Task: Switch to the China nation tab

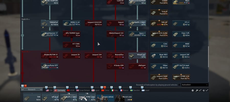Action: coord(105,91)
